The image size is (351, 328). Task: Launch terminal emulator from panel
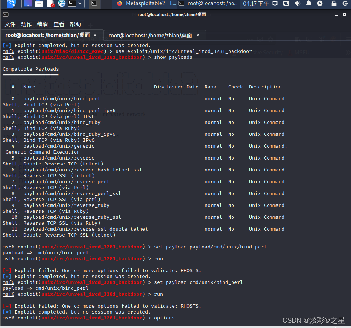72,3
